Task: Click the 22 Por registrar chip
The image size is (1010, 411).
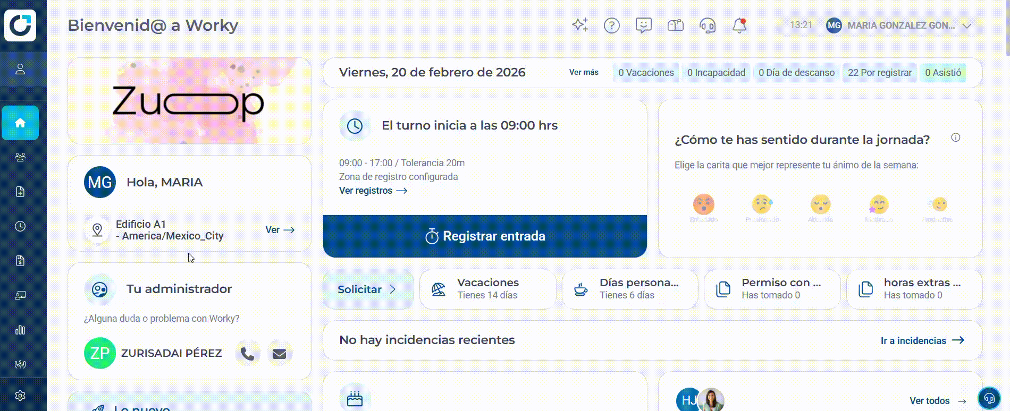Action: pos(880,73)
